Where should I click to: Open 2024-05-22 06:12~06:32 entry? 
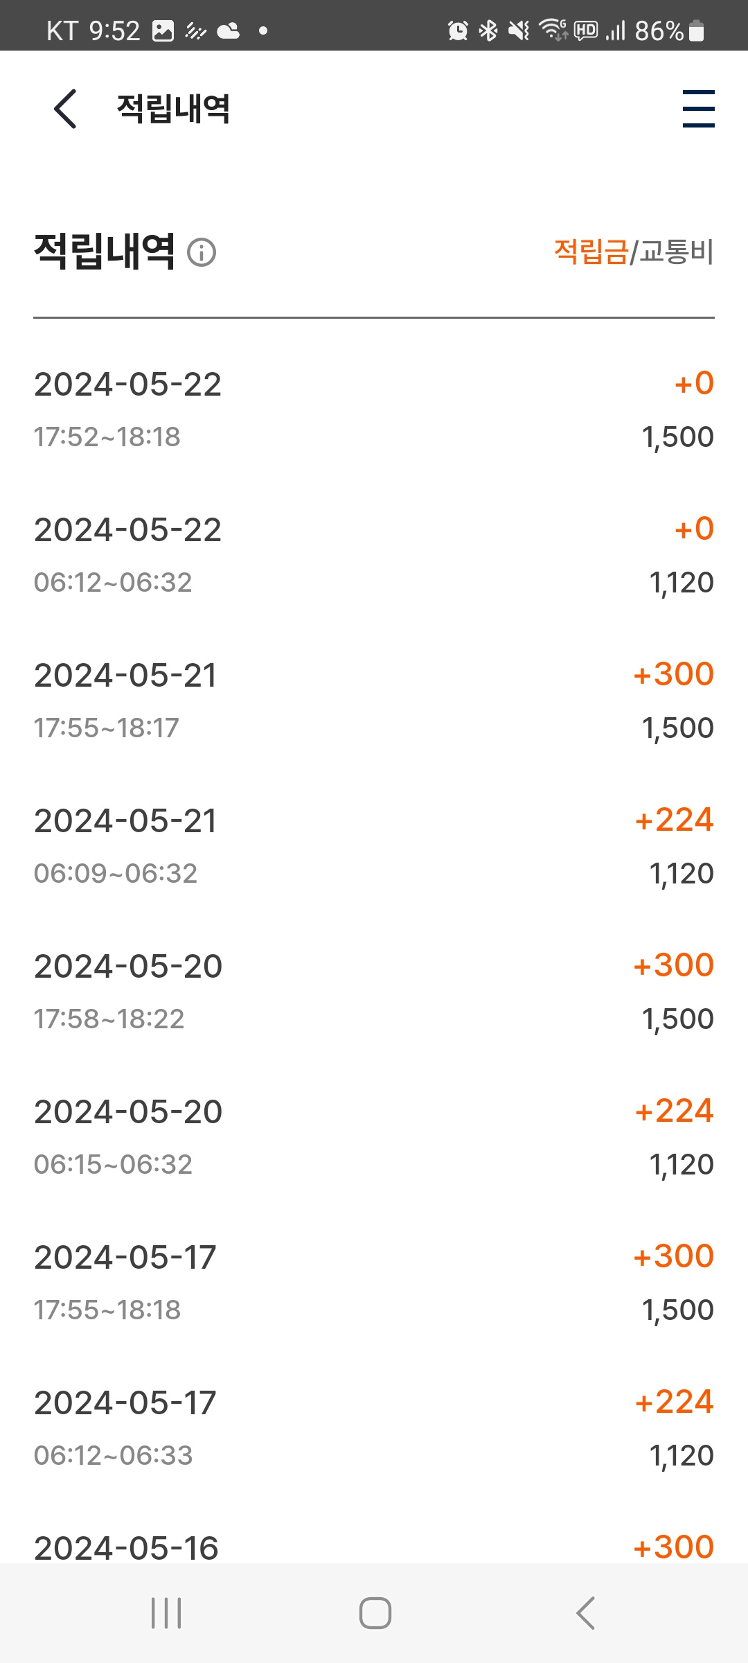click(x=374, y=555)
